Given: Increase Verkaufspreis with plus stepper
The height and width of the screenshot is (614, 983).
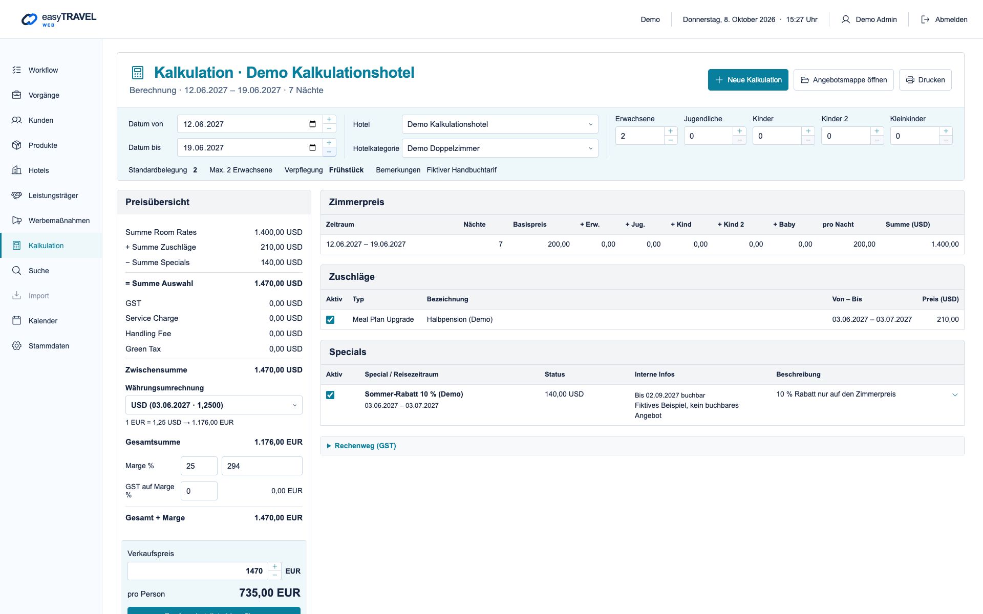Looking at the screenshot, I should tap(275, 566).
